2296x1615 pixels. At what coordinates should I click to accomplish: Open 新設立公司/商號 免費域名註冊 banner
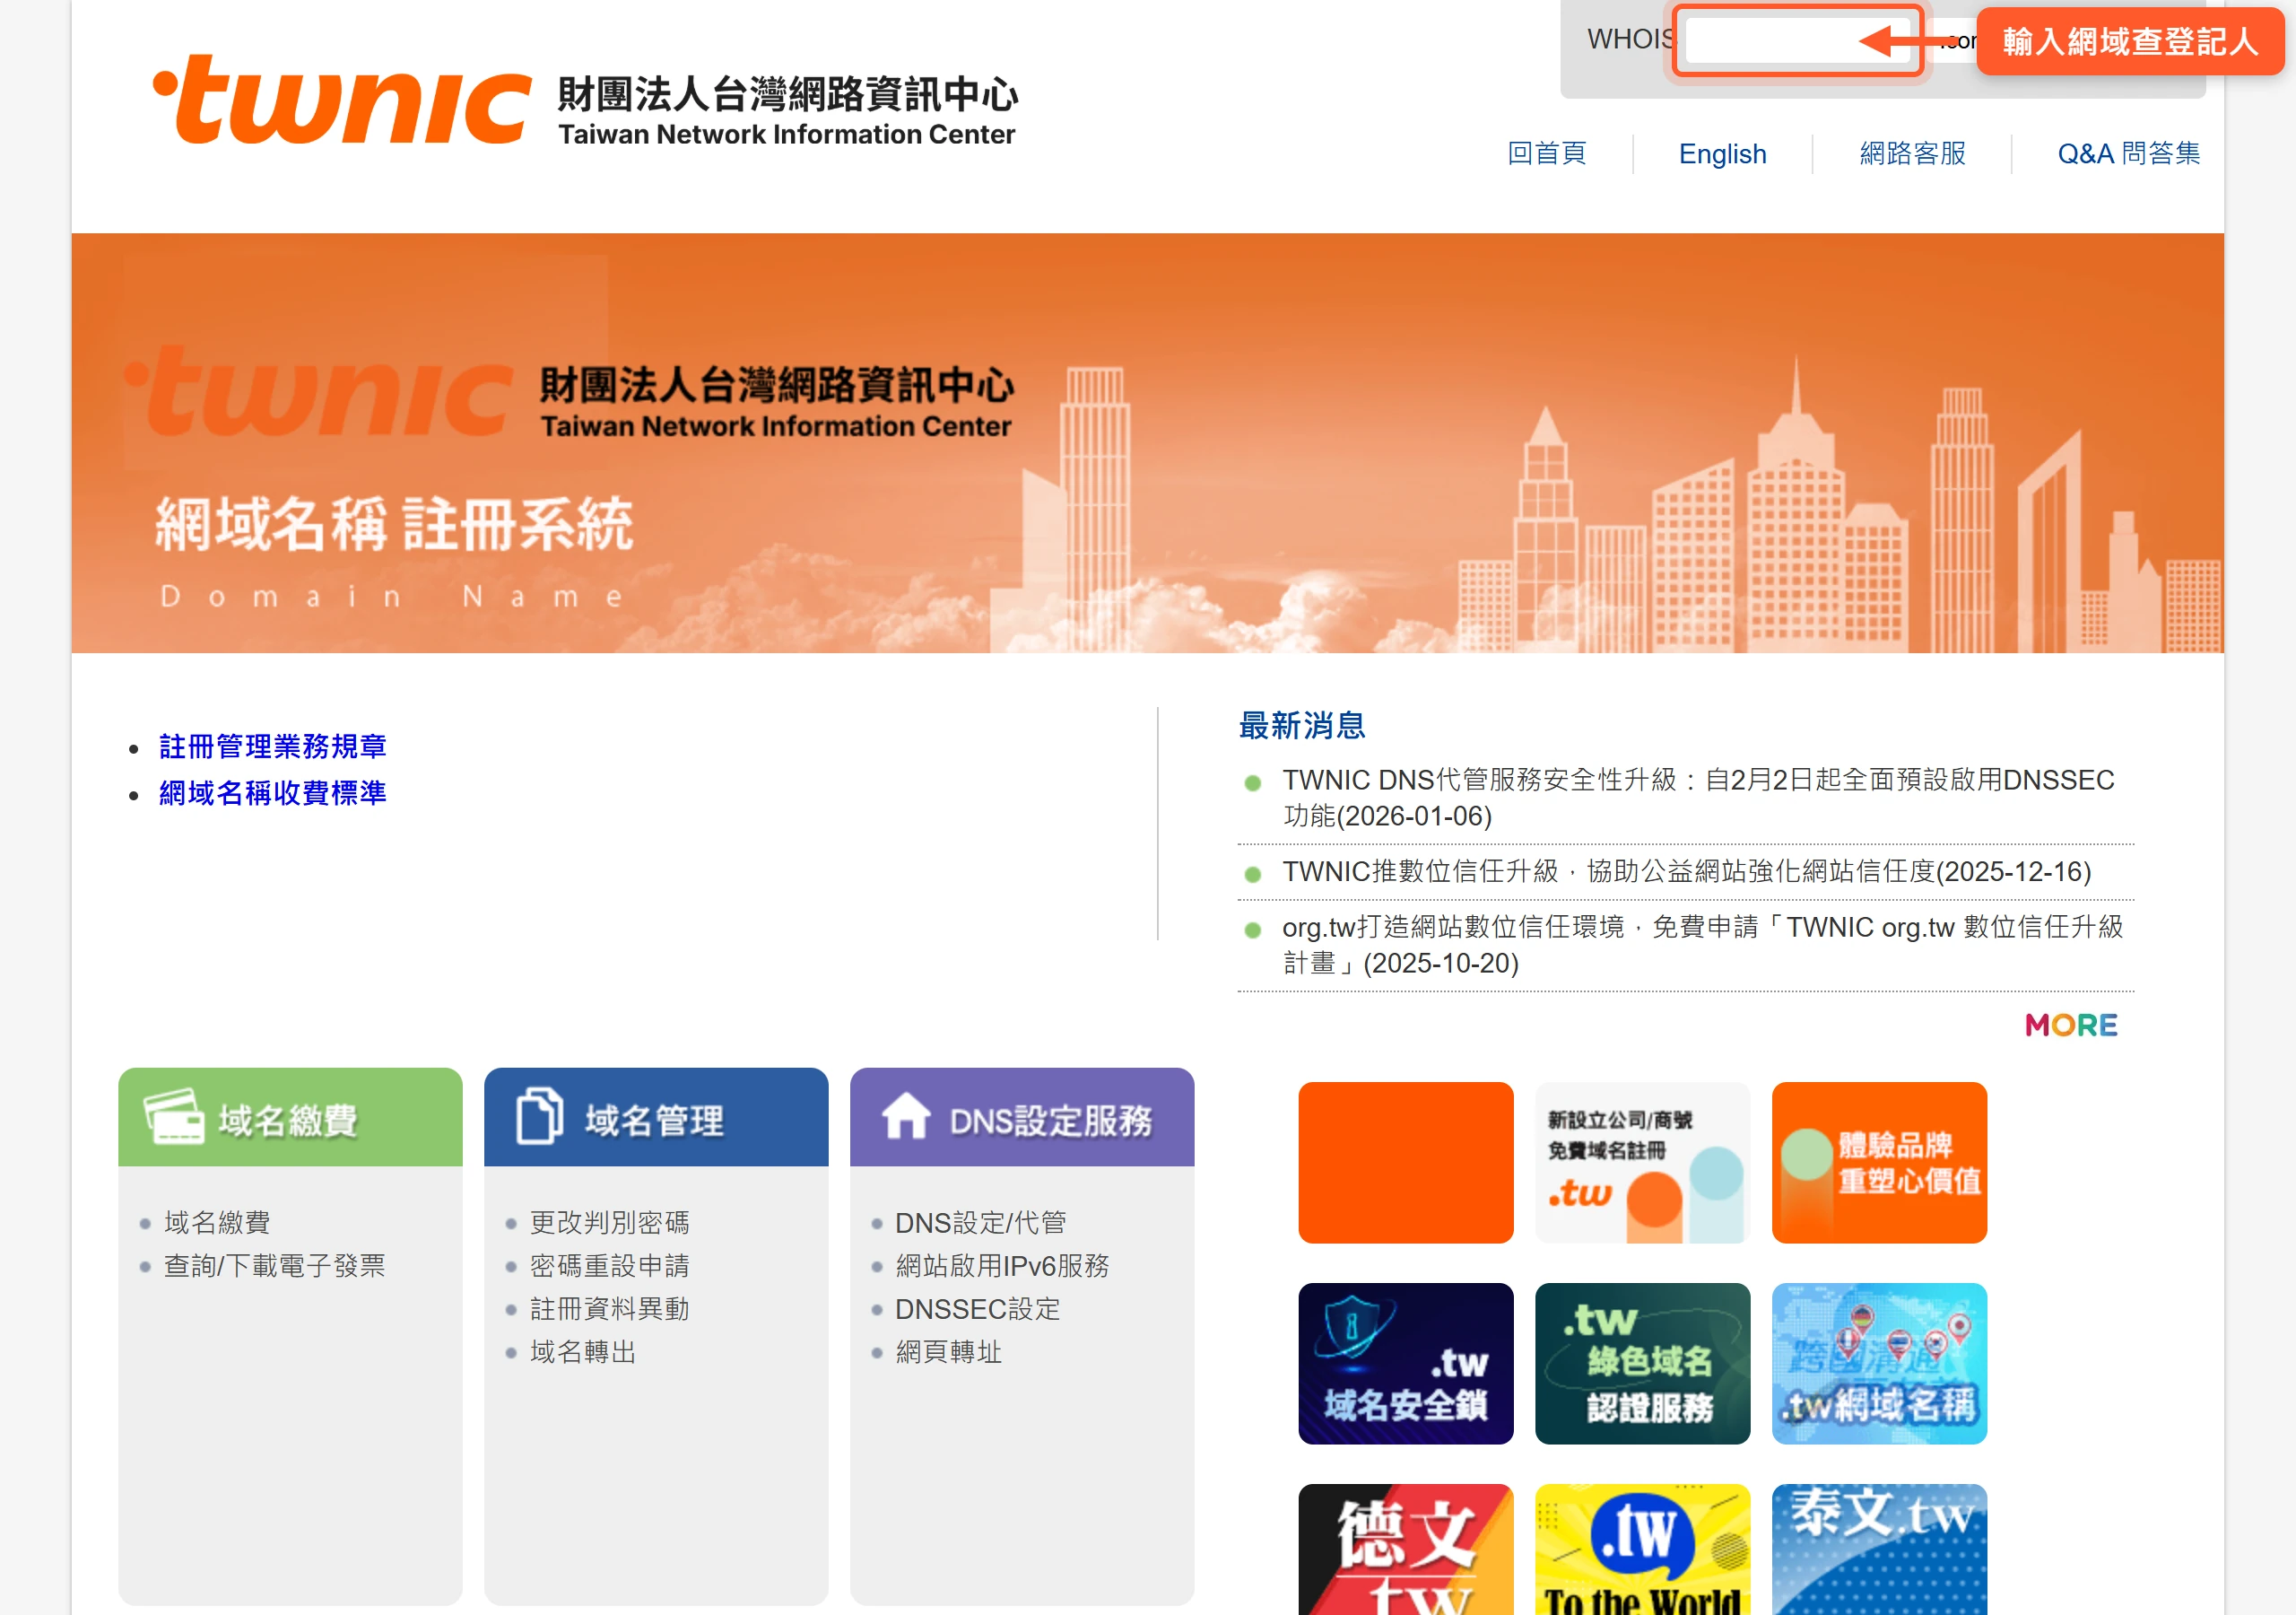[1642, 1163]
